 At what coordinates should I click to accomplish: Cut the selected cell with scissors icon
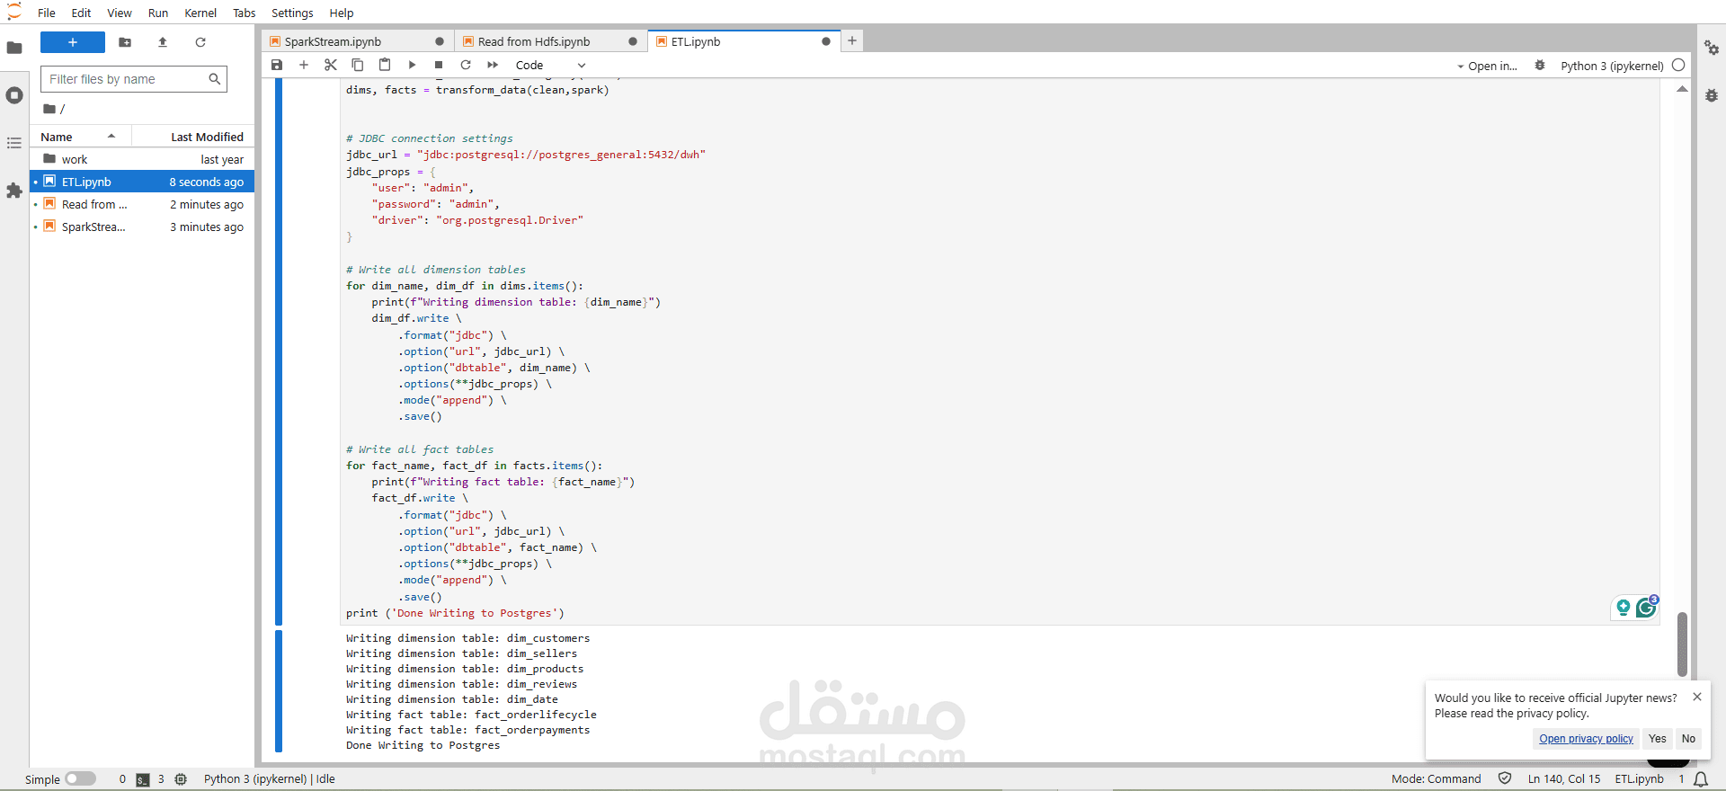click(x=331, y=65)
